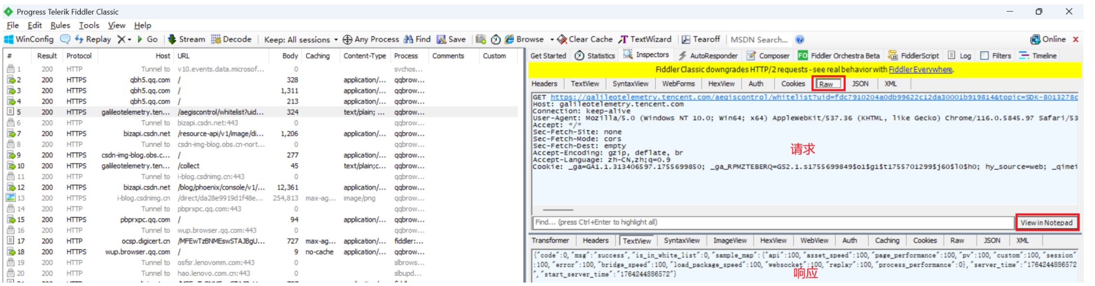This screenshot has height=286, width=1095.
Task: Select the request HexView tab
Action: click(x=721, y=84)
